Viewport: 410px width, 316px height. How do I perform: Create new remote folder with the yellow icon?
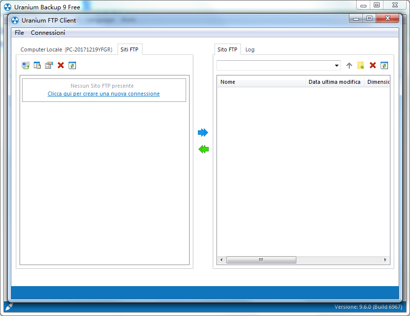coord(361,65)
